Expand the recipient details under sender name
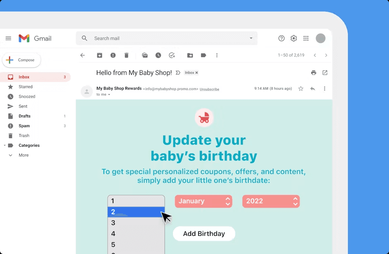The height and width of the screenshot is (254, 389). (x=103, y=94)
